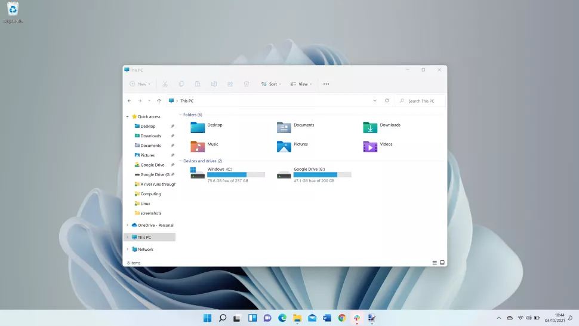Unpin Desktop from Quick access
579x326 pixels.
tap(173, 127)
